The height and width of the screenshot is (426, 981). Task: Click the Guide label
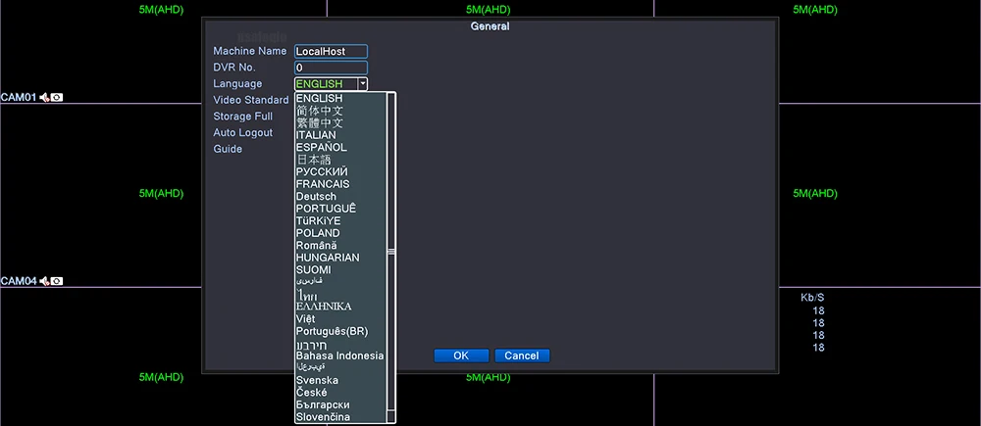pos(228,149)
